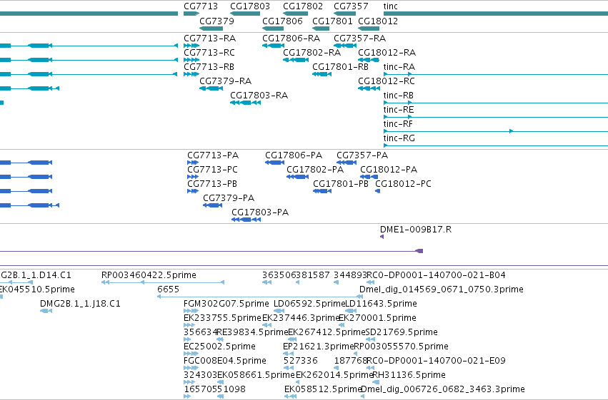608x400 pixels.
Task: Select EST label Dmel_dig_014569_0671_0750.3prime
Action: 442,289
